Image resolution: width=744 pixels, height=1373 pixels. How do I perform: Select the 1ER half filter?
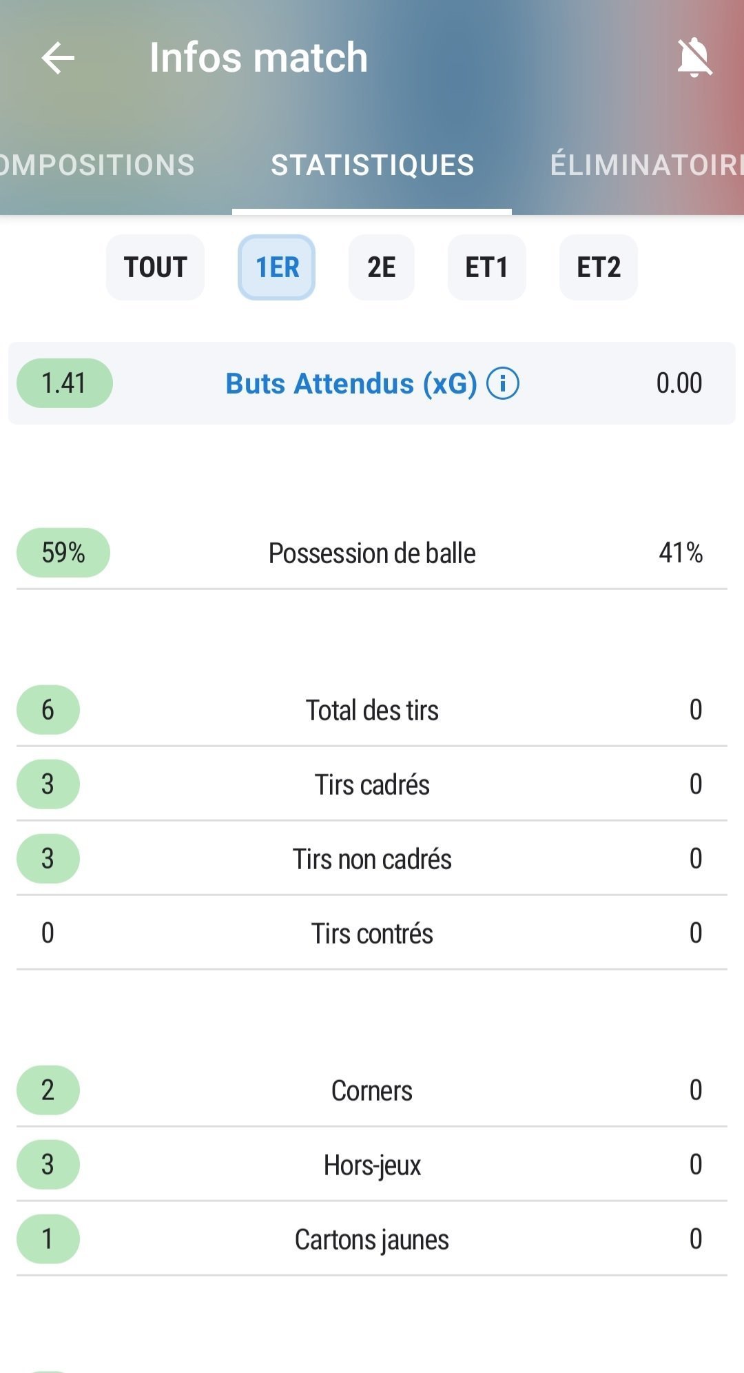click(x=276, y=267)
